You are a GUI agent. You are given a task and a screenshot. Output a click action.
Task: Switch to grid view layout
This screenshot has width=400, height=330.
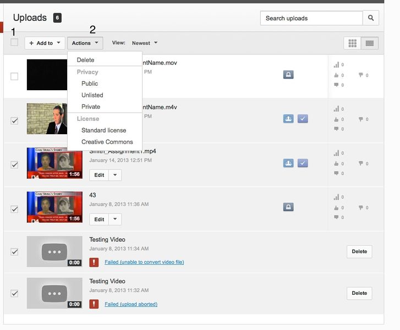coord(353,43)
